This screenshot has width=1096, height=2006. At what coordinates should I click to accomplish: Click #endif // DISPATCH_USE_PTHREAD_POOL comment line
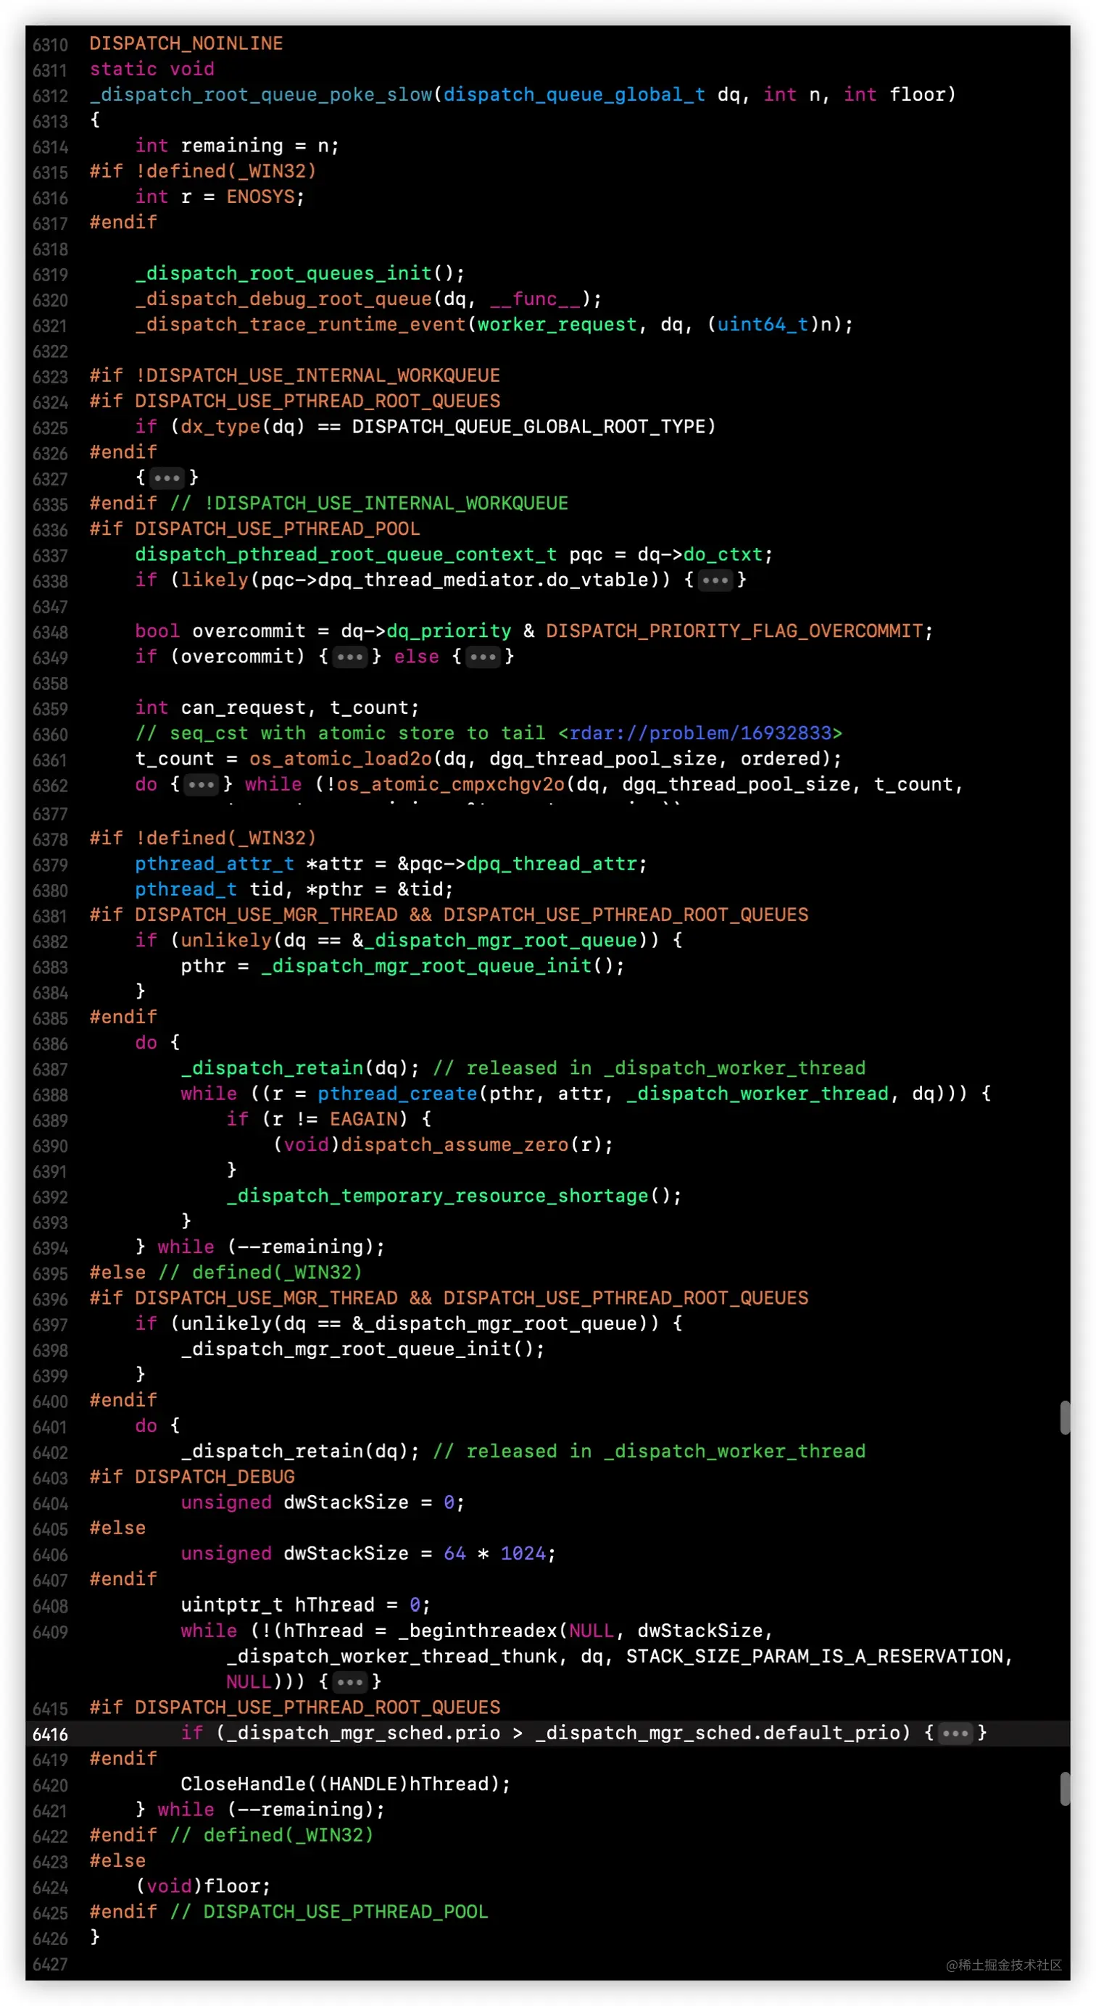click(289, 1912)
